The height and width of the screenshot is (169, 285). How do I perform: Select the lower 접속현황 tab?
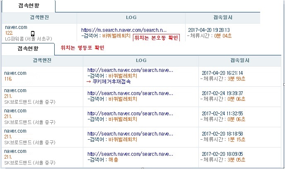[x=28, y=49]
